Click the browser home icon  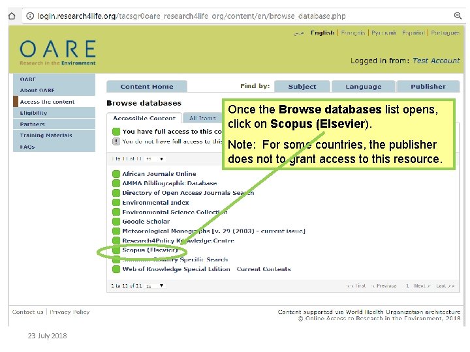pos(12,16)
